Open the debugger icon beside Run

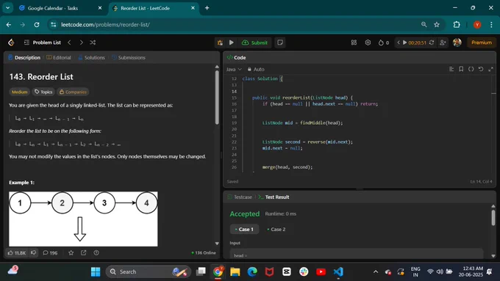tap(220, 43)
